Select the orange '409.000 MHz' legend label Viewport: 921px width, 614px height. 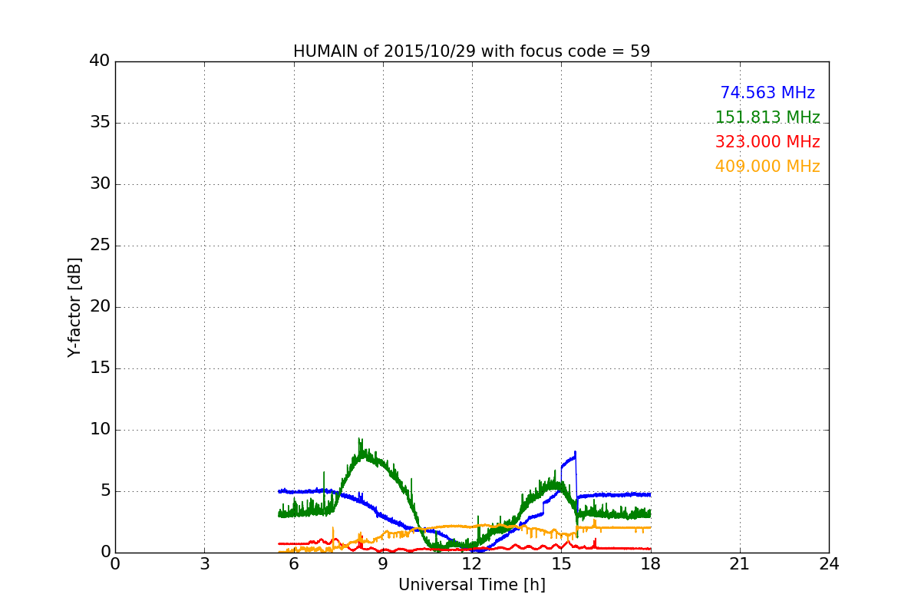point(767,167)
